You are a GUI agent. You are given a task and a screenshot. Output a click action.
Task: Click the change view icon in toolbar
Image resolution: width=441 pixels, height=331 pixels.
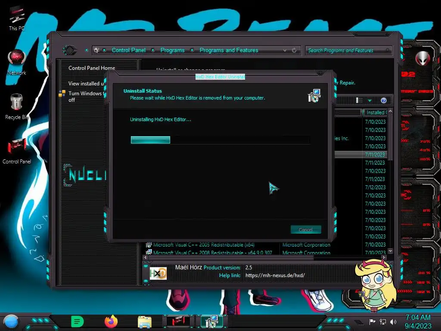click(359, 100)
